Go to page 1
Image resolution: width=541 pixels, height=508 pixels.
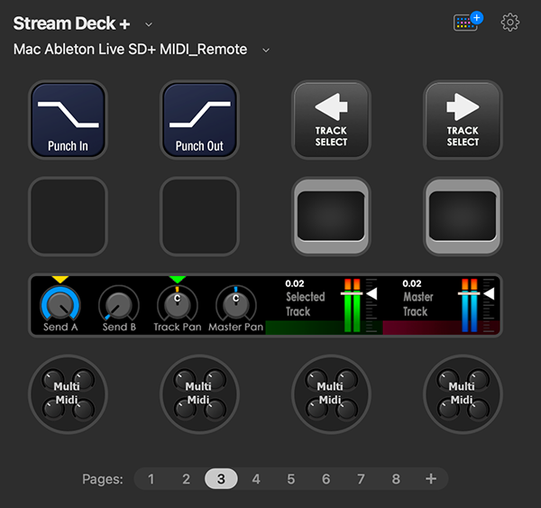click(x=151, y=479)
